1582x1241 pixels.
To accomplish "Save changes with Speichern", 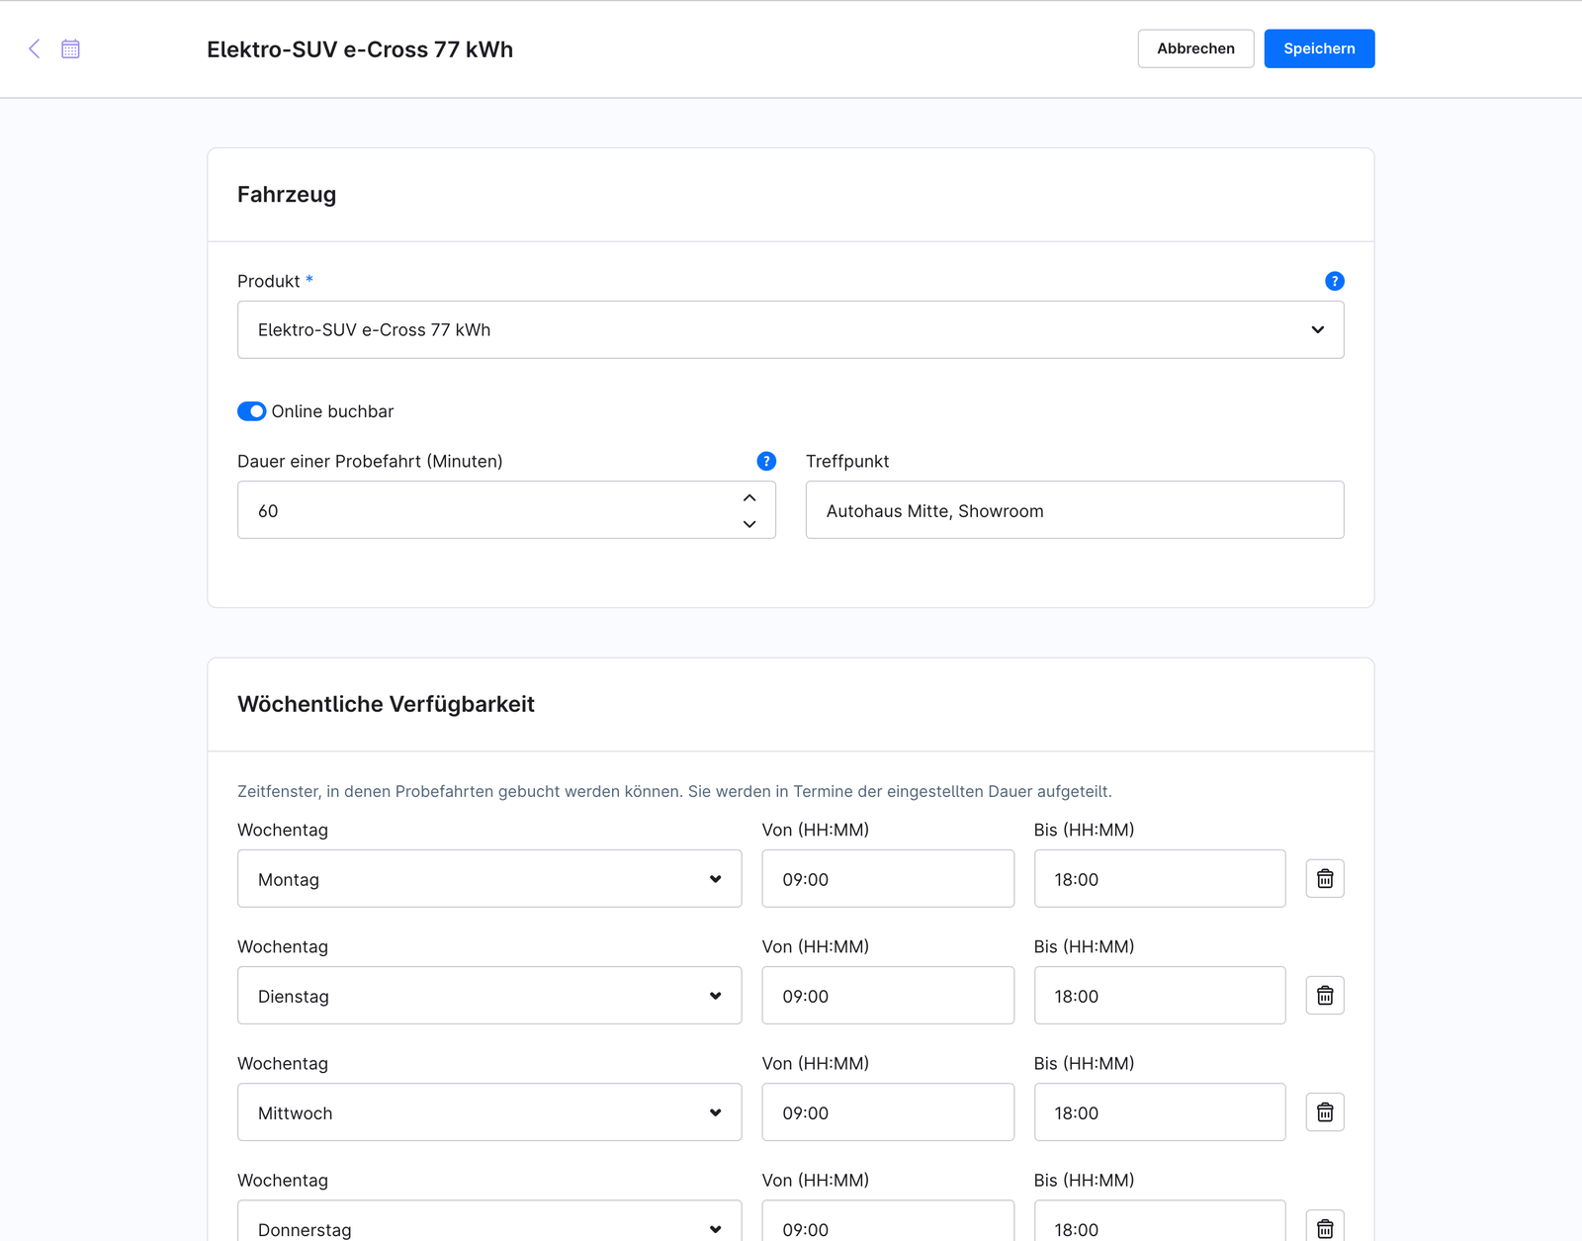I will (x=1319, y=48).
